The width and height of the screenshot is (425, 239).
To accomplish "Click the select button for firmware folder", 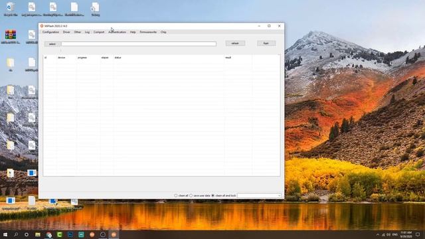I will point(52,44).
